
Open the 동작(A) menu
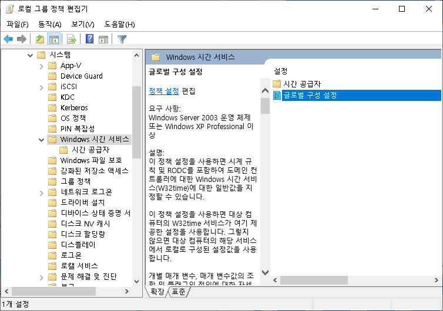50,24
